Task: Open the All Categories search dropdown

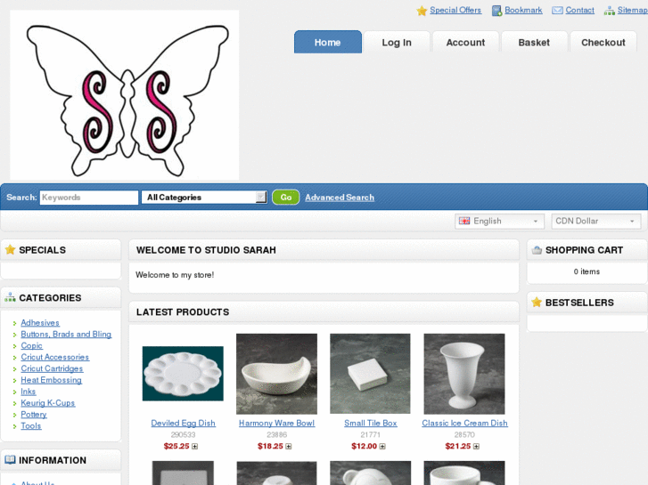Action: (x=204, y=198)
